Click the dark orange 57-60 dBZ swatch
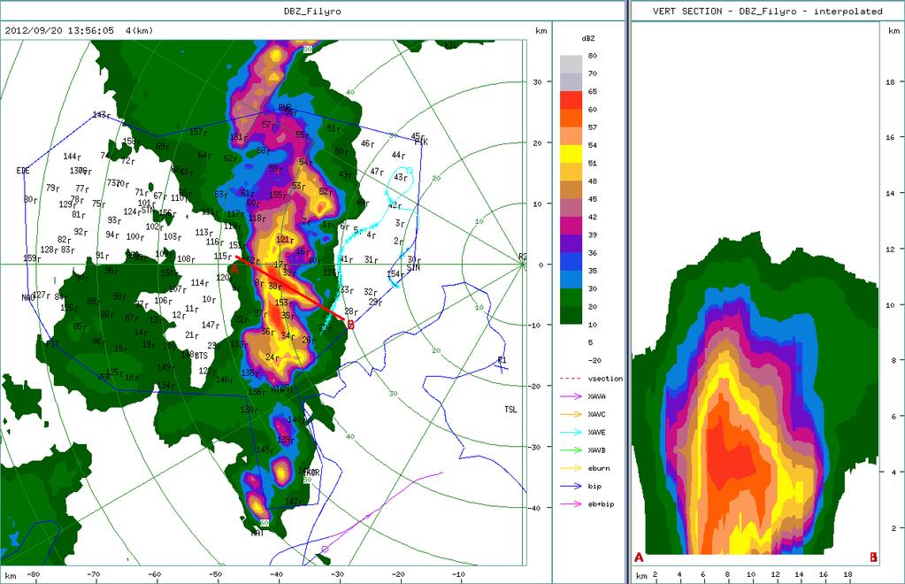The width and height of the screenshot is (905, 584). point(571,118)
